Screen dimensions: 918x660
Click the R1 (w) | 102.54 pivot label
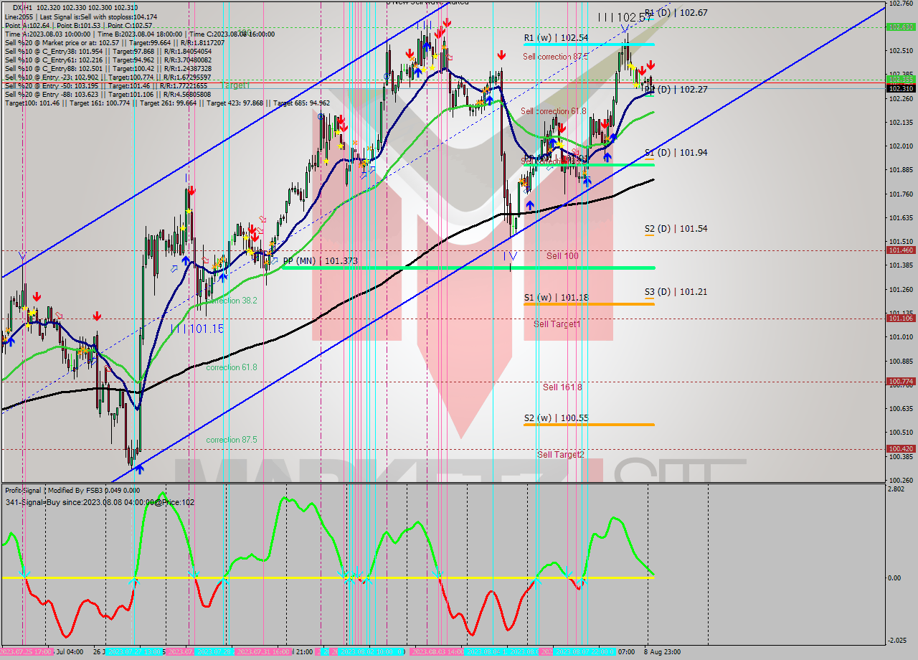pyautogui.click(x=556, y=37)
